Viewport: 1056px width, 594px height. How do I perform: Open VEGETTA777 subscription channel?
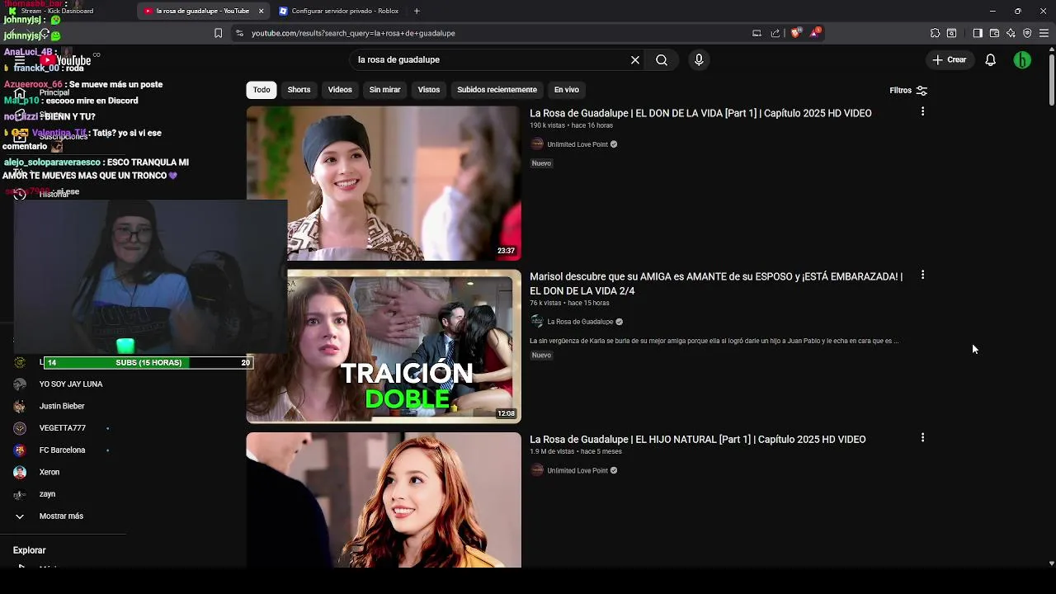(63, 428)
